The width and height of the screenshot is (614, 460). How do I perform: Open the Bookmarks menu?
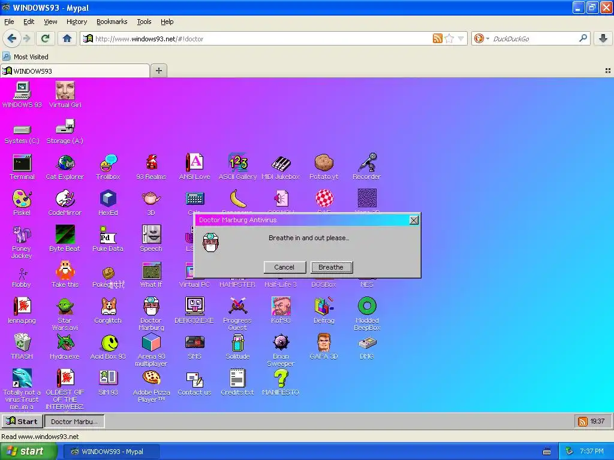(x=112, y=22)
